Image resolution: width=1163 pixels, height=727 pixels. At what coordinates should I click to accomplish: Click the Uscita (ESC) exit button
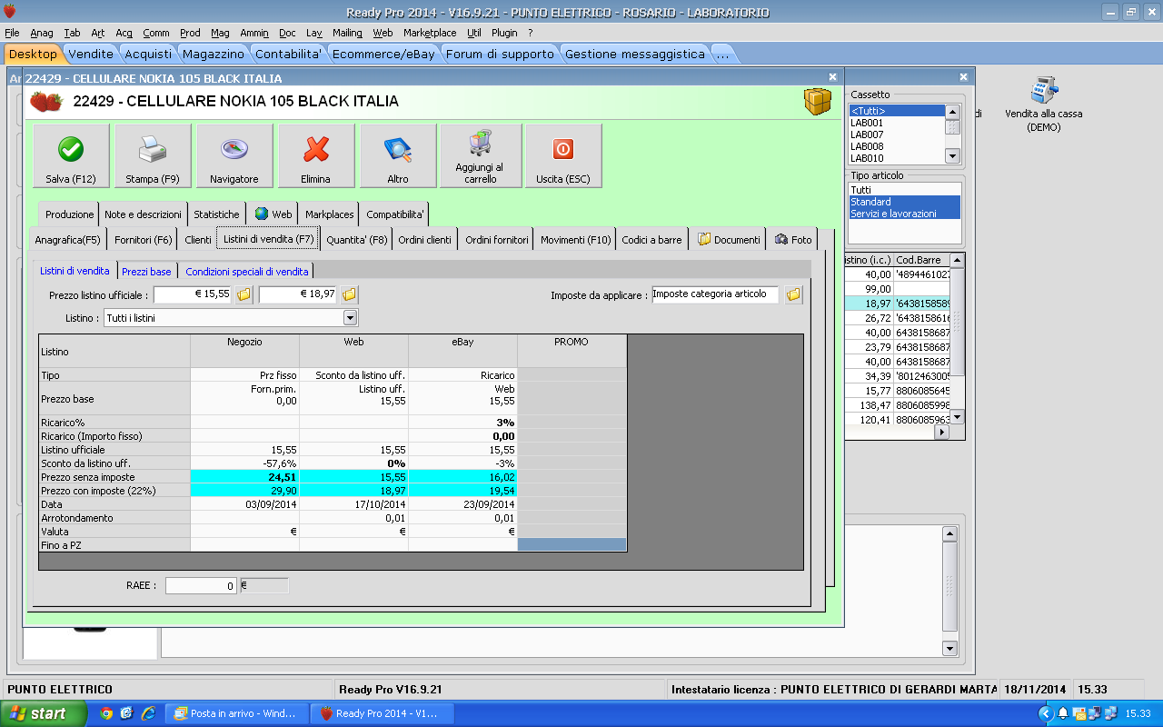click(563, 156)
